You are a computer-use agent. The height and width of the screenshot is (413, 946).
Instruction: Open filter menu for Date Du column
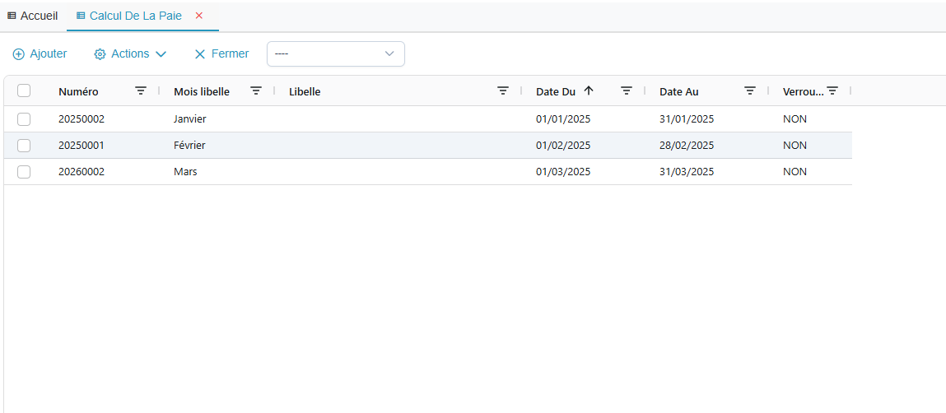(627, 91)
